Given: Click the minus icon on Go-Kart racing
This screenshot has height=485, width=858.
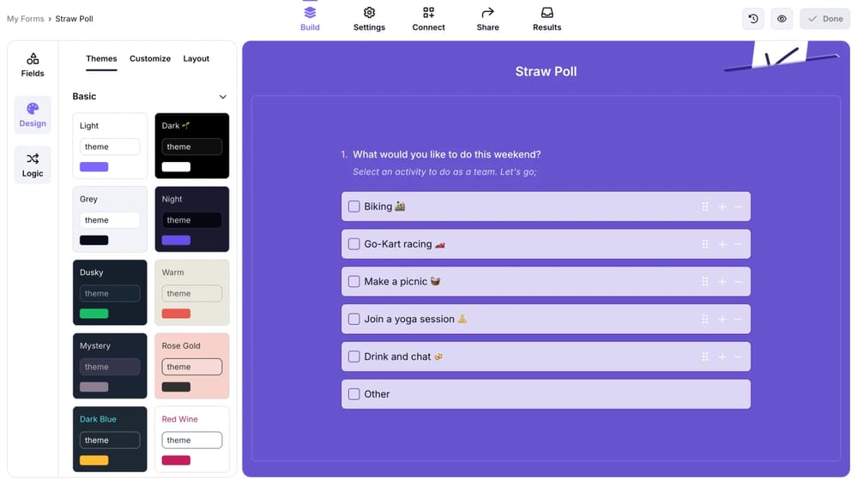Looking at the screenshot, I should tap(738, 244).
